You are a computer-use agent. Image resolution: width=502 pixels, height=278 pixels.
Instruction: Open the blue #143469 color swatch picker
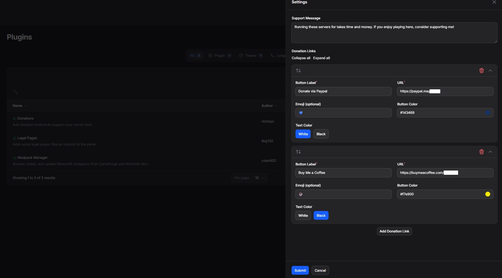click(x=488, y=113)
